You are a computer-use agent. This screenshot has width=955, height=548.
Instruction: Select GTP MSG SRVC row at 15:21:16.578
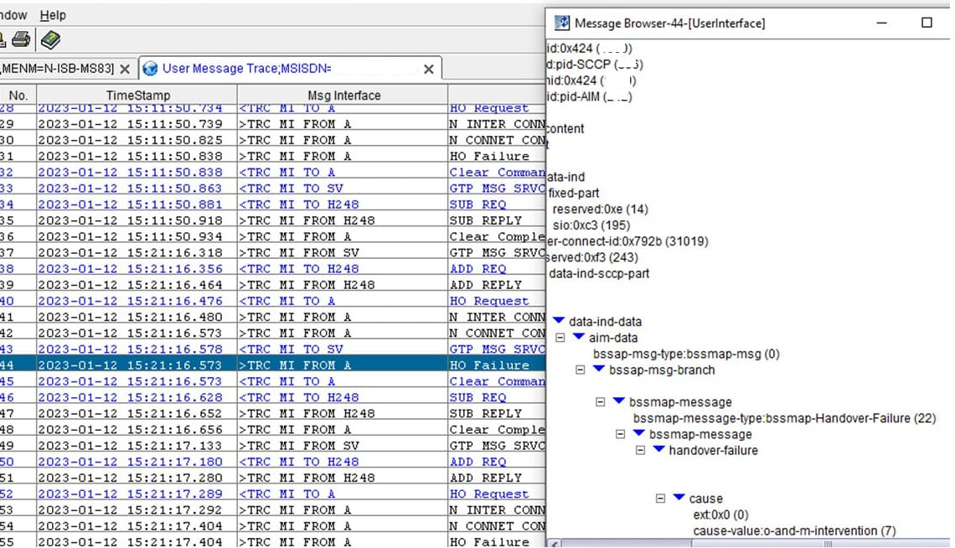click(272, 349)
